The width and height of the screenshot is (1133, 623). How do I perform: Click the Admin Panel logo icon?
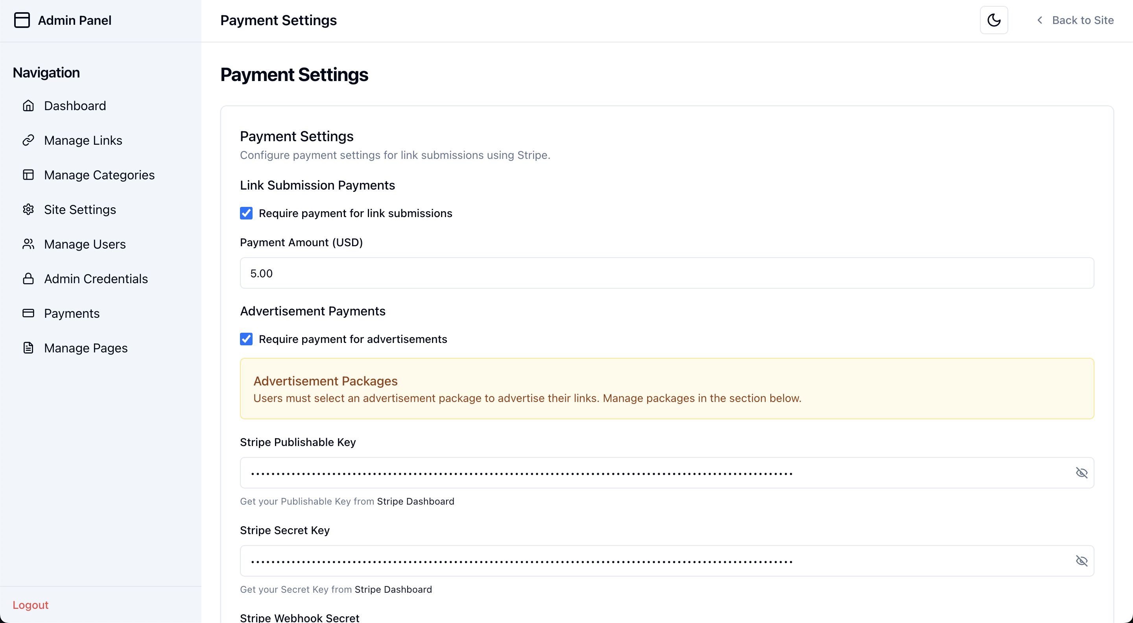pyautogui.click(x=22, y=20)
